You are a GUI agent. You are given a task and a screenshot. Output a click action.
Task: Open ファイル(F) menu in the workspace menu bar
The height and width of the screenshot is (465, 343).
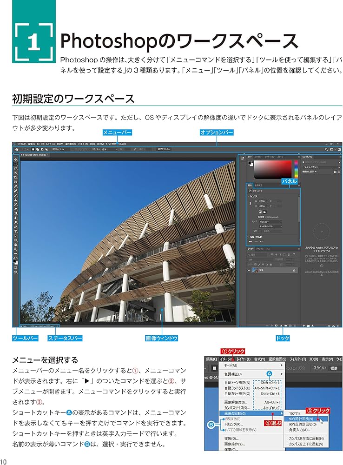tap(22, 144)
